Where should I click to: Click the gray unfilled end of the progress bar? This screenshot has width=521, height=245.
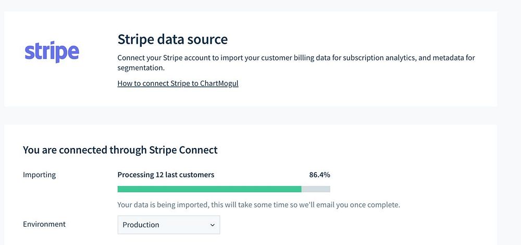point(316,189)
